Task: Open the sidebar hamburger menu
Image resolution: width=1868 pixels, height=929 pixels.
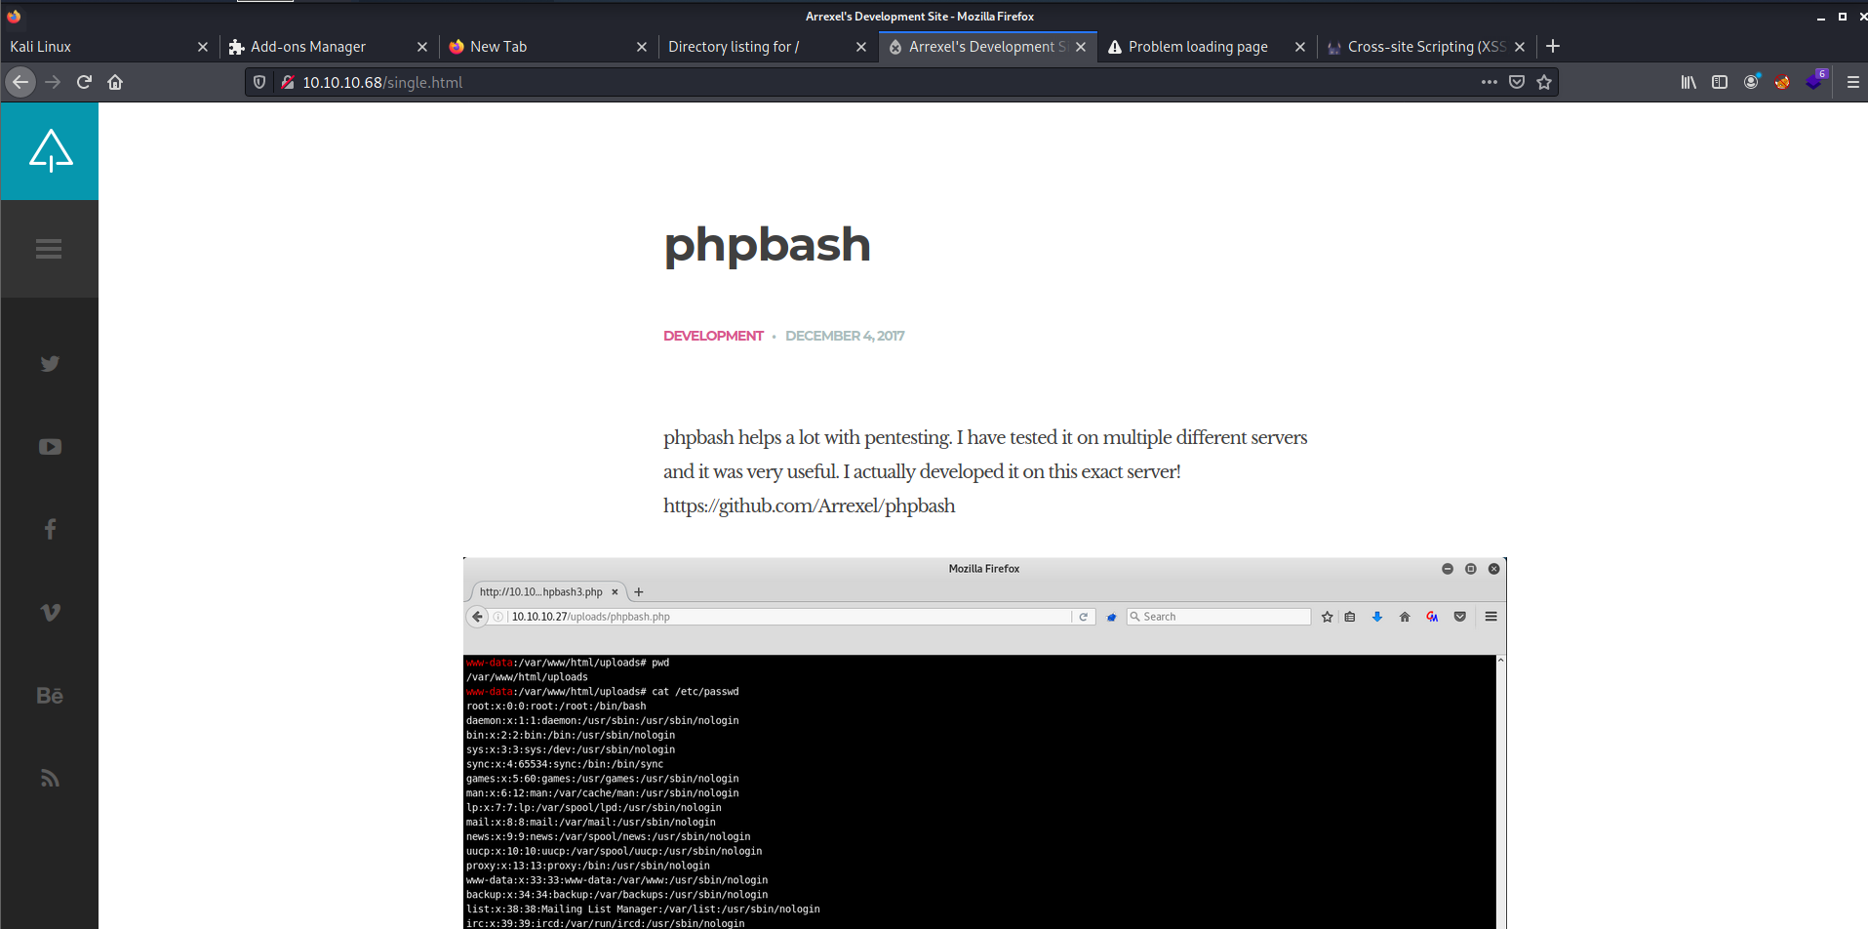Action: point(49,249)
